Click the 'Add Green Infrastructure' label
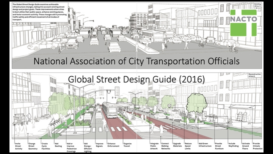273x154 pixels. pyautogui.click(x=205, y=145)
